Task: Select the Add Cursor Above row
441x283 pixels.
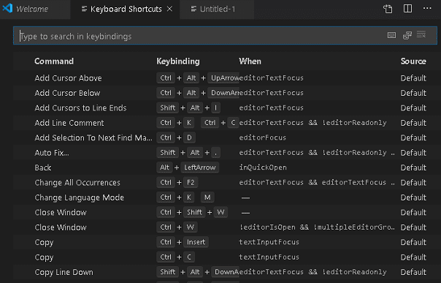Action: point(225,78)
